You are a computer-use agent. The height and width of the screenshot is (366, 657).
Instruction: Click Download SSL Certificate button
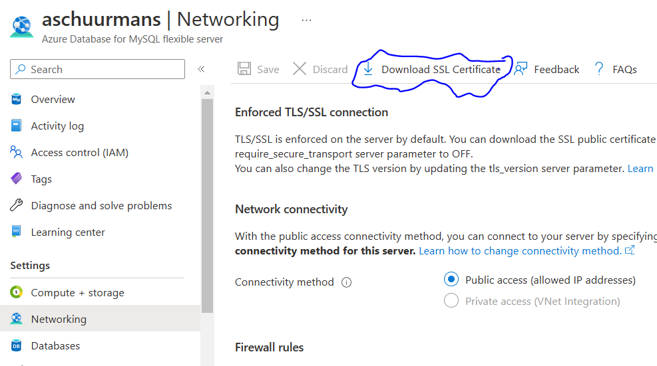(431, 69)
